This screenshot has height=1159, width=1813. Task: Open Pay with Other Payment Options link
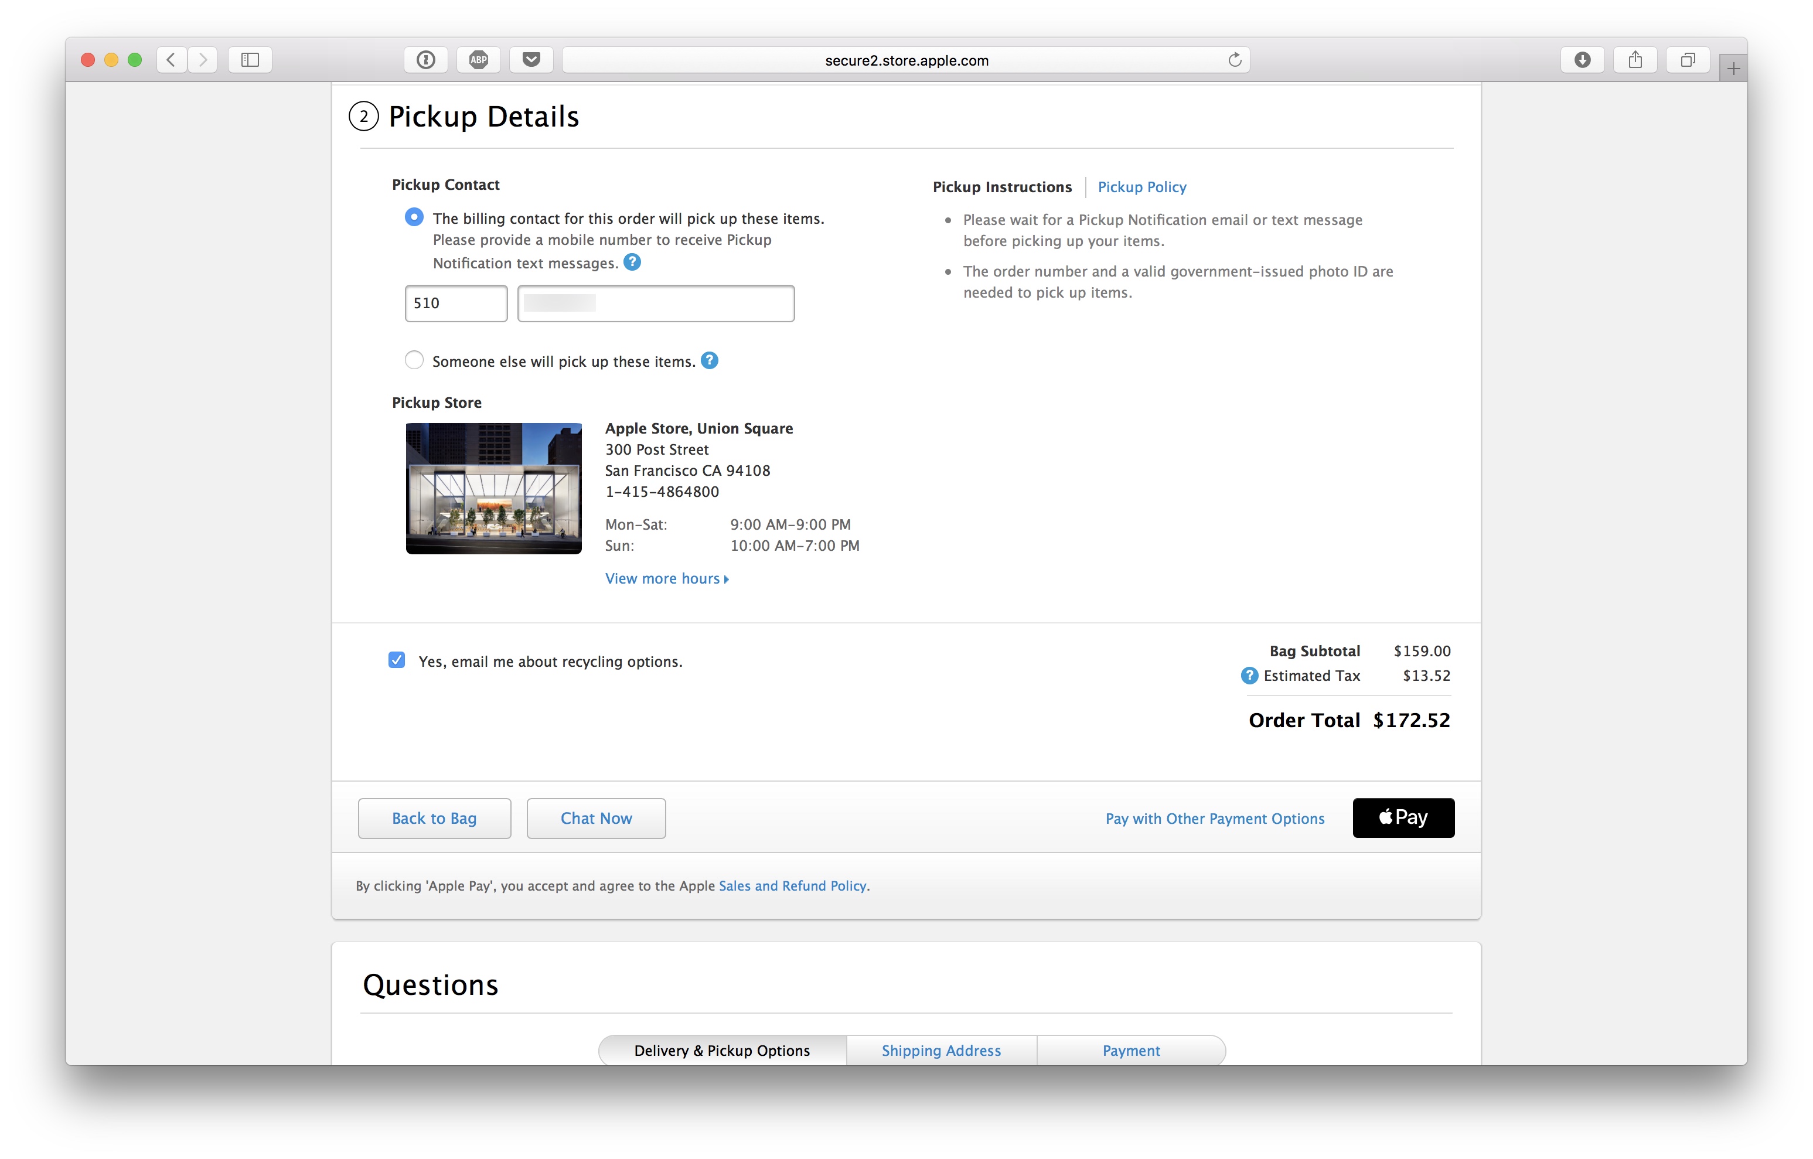pyautogui.click(x=1215, y=819)
